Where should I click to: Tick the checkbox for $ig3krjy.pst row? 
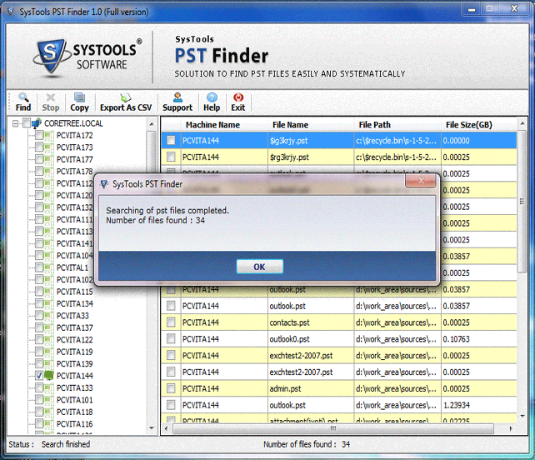pos(171,140)
